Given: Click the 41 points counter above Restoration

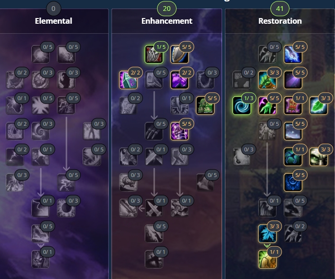Looking at the screenshot, I should pos(279,9).
